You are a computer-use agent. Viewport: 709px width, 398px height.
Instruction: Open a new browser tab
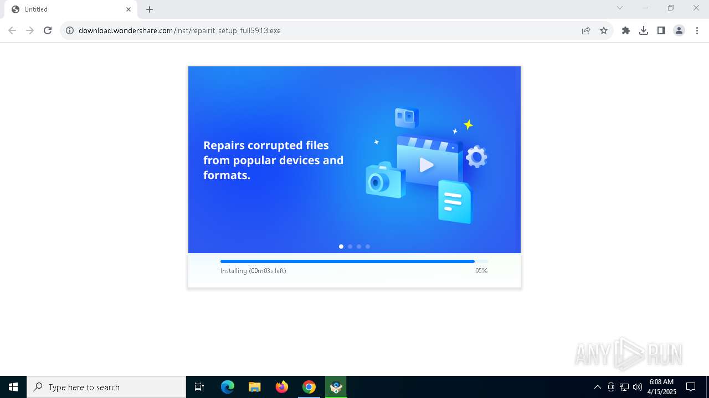150,9
